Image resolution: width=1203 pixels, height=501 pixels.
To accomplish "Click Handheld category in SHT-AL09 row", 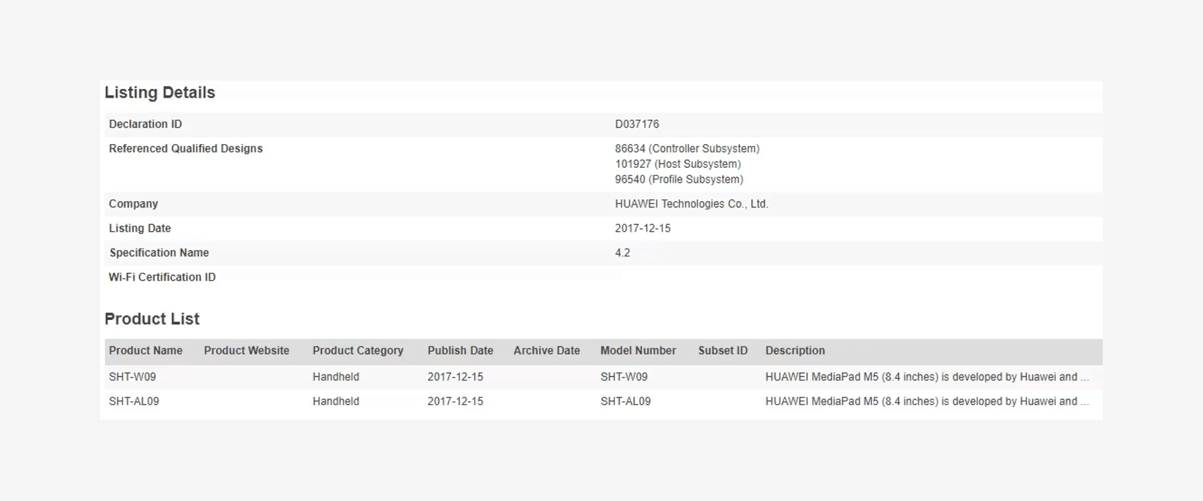I will tap(336, 401).
